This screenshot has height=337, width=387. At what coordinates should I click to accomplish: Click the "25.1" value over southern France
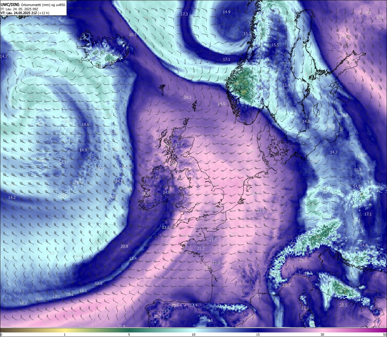pos(258,296)
